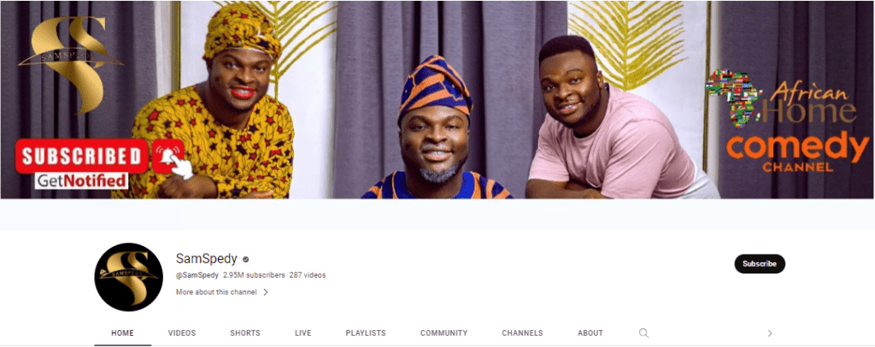This screenshot has height=347, width=875.
Task: Click the Africa flags map graphic
Action: [733, 97]
